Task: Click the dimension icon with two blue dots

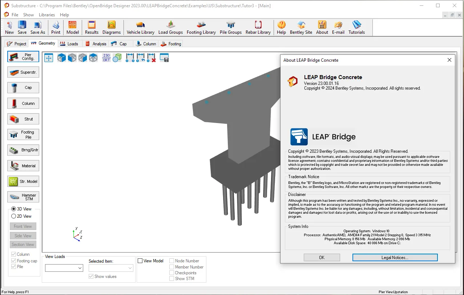Action: tap(130, 58)
